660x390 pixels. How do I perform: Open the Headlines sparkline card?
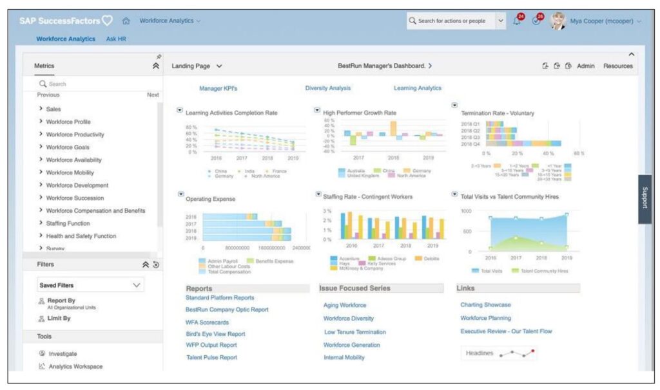pyautogui.click(x=499, y=353)
